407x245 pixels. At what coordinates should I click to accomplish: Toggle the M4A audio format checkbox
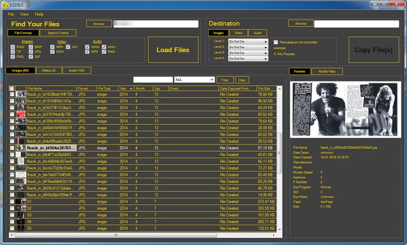(104, 52)
